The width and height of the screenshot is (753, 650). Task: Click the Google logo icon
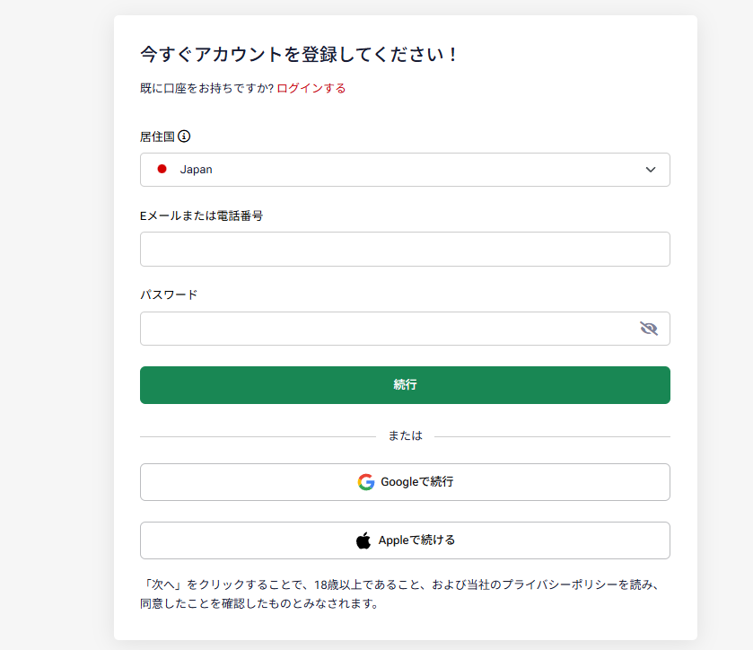366,482
